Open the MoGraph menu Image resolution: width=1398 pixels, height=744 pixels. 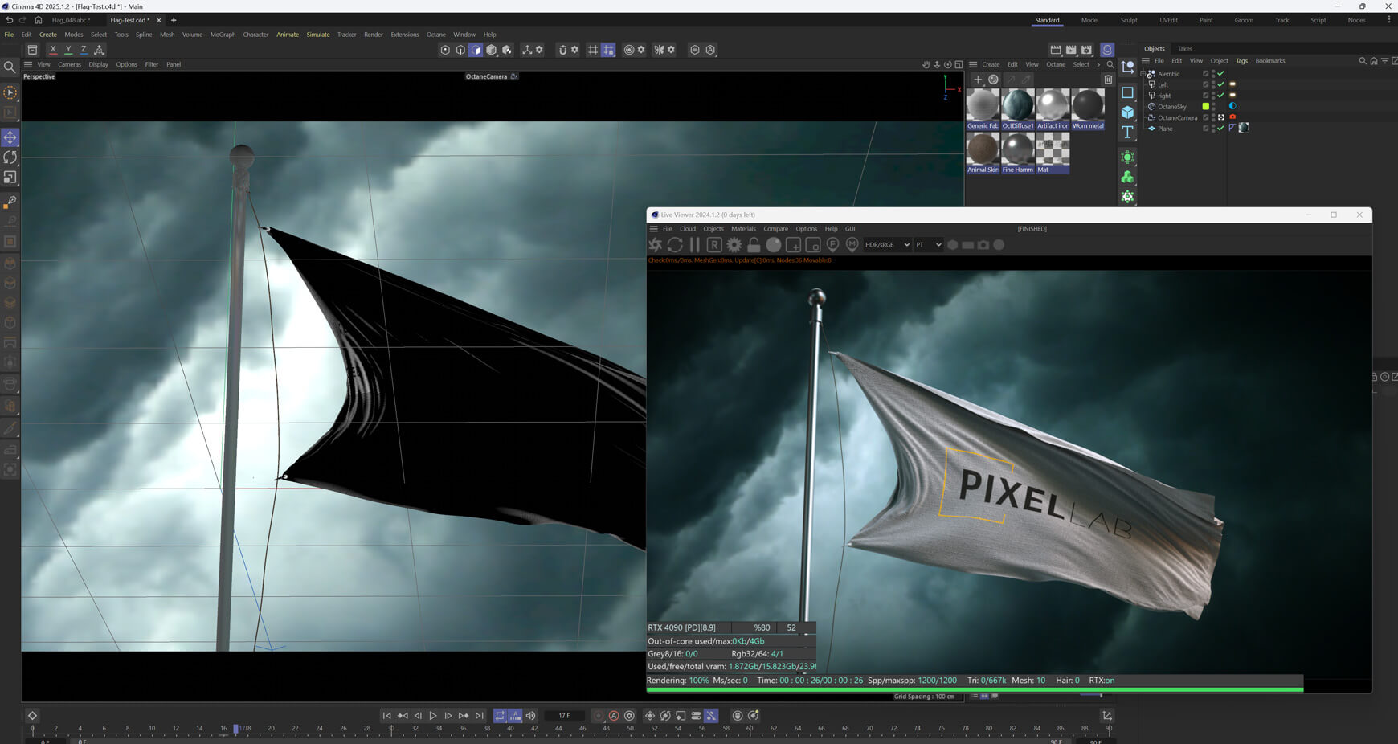(223, 35)
